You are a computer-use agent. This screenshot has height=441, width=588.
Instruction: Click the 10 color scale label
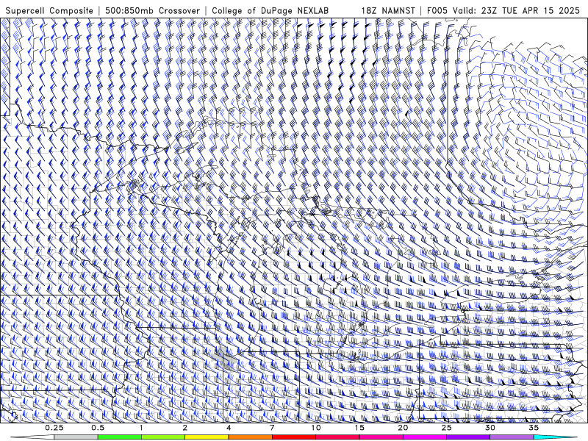click(316, 428)
